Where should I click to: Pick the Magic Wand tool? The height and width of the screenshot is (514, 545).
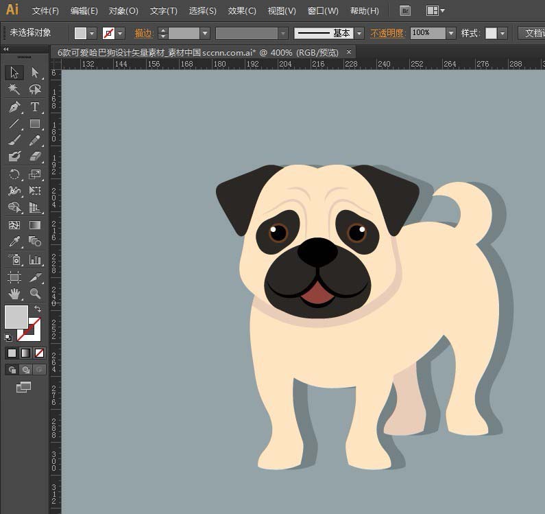pyautogui.click(x=14, y=89)
